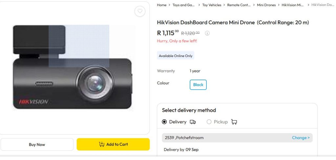Click the pickup cart icon
The width and height of the screenshot is (336, 160).
point(234,122)
